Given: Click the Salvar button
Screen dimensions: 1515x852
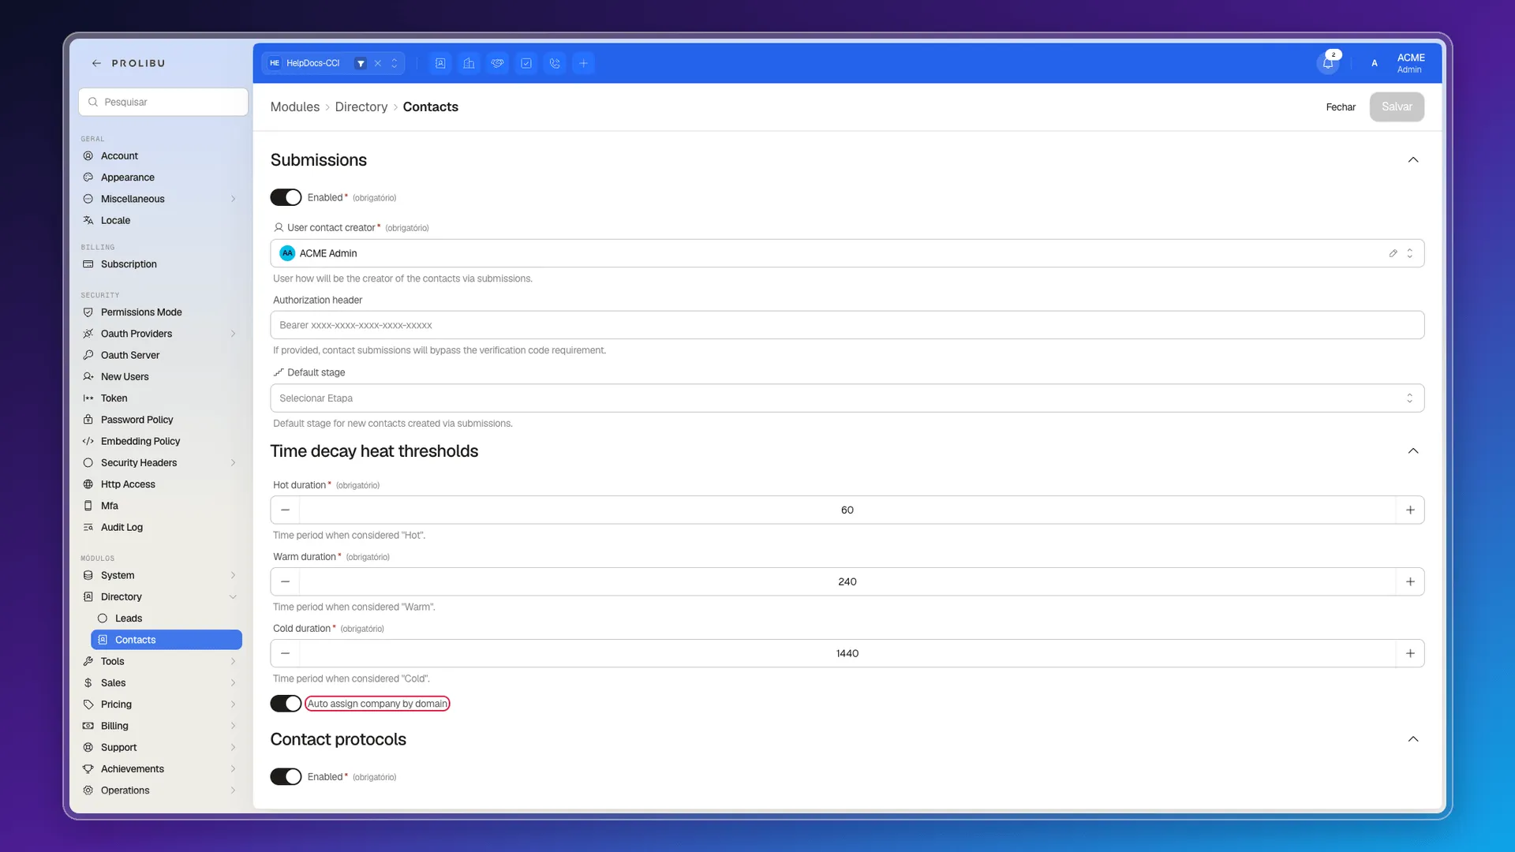Looking at the screenshot, I should tap(1397, 107).
